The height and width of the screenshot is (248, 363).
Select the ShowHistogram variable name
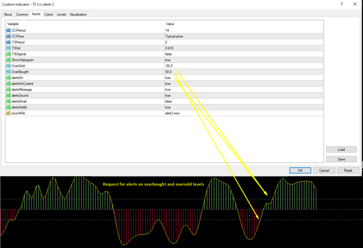pos(23,60)
